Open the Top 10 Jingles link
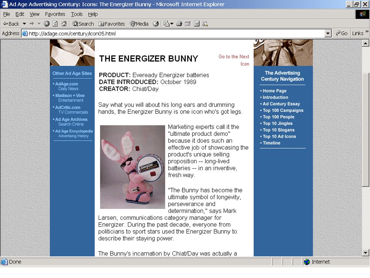 click(277, 124)
